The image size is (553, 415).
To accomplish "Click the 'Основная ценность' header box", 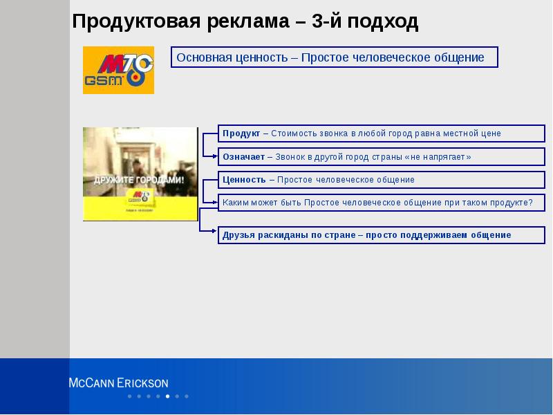I will pos(334,57).
